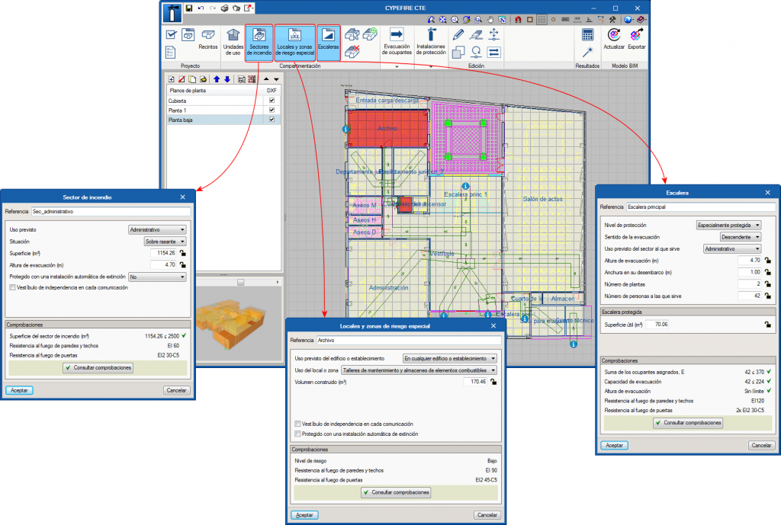781x525 pixels.
Task: Open Uso previsto del sector dropdown in Escalera
Action: click(x=732, y=249)
